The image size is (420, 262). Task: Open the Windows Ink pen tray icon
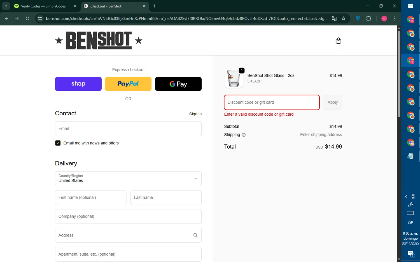pyautogui.click(x=410, y=204)
